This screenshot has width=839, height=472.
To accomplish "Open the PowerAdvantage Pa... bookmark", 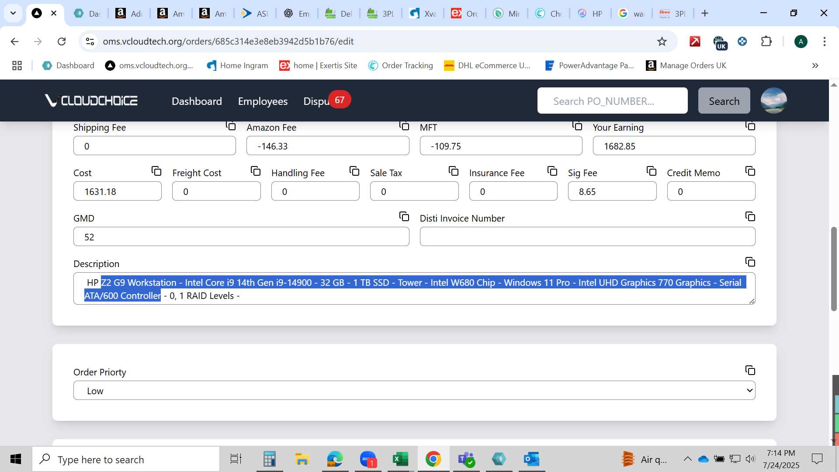I will (x=589, y=66).
